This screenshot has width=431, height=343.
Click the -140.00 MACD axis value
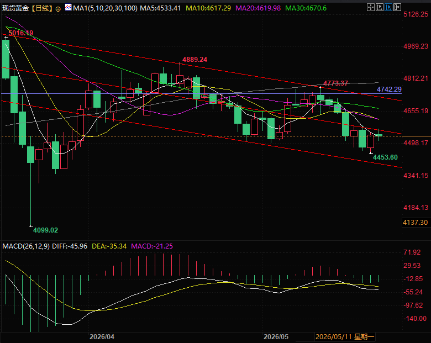coord(415,319)
